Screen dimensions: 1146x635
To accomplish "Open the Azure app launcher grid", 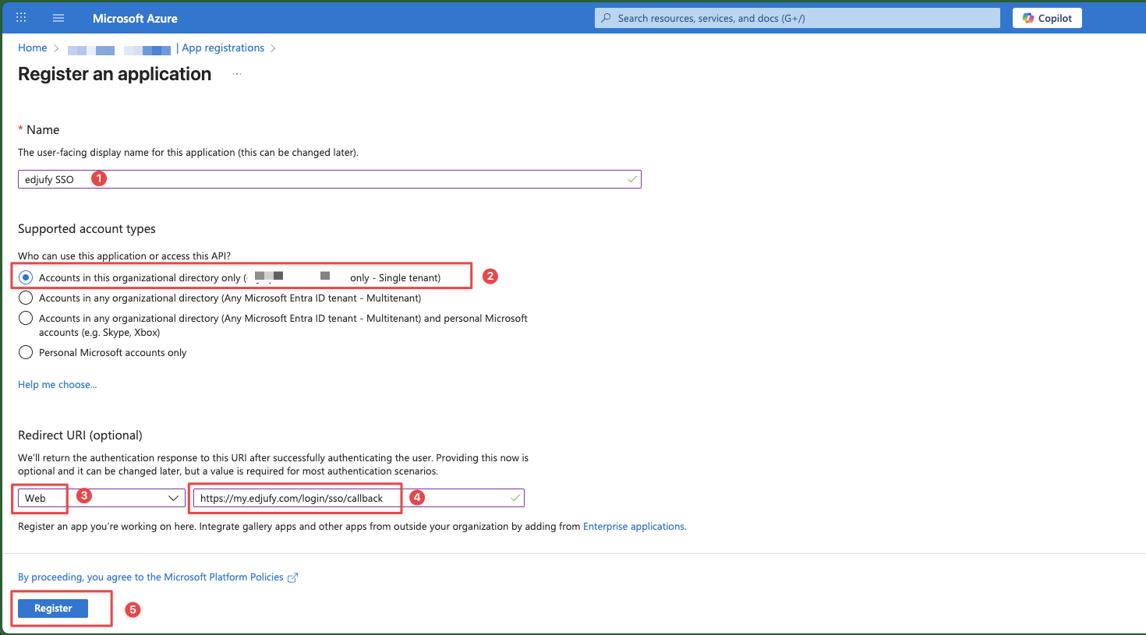I will pyautogui.click(x=20, y=17).
